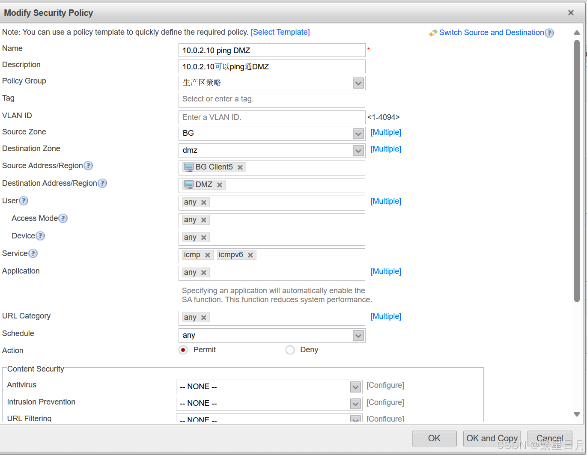Open help icon next to Destination Address/Region
587x455 pixels.
point(102,183)
